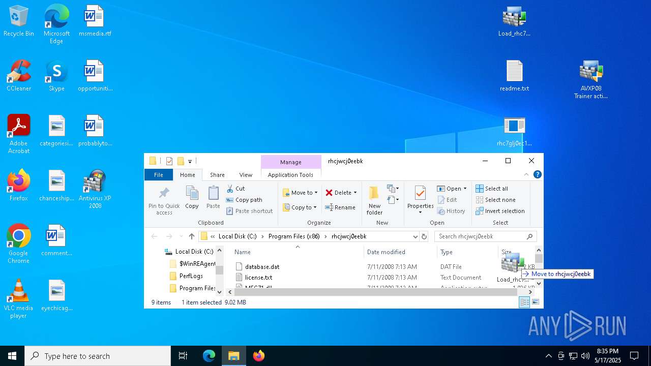Viewport: 651px width, 366px height.
Task: Show file History from the ribbon
Action: point(451,211)
